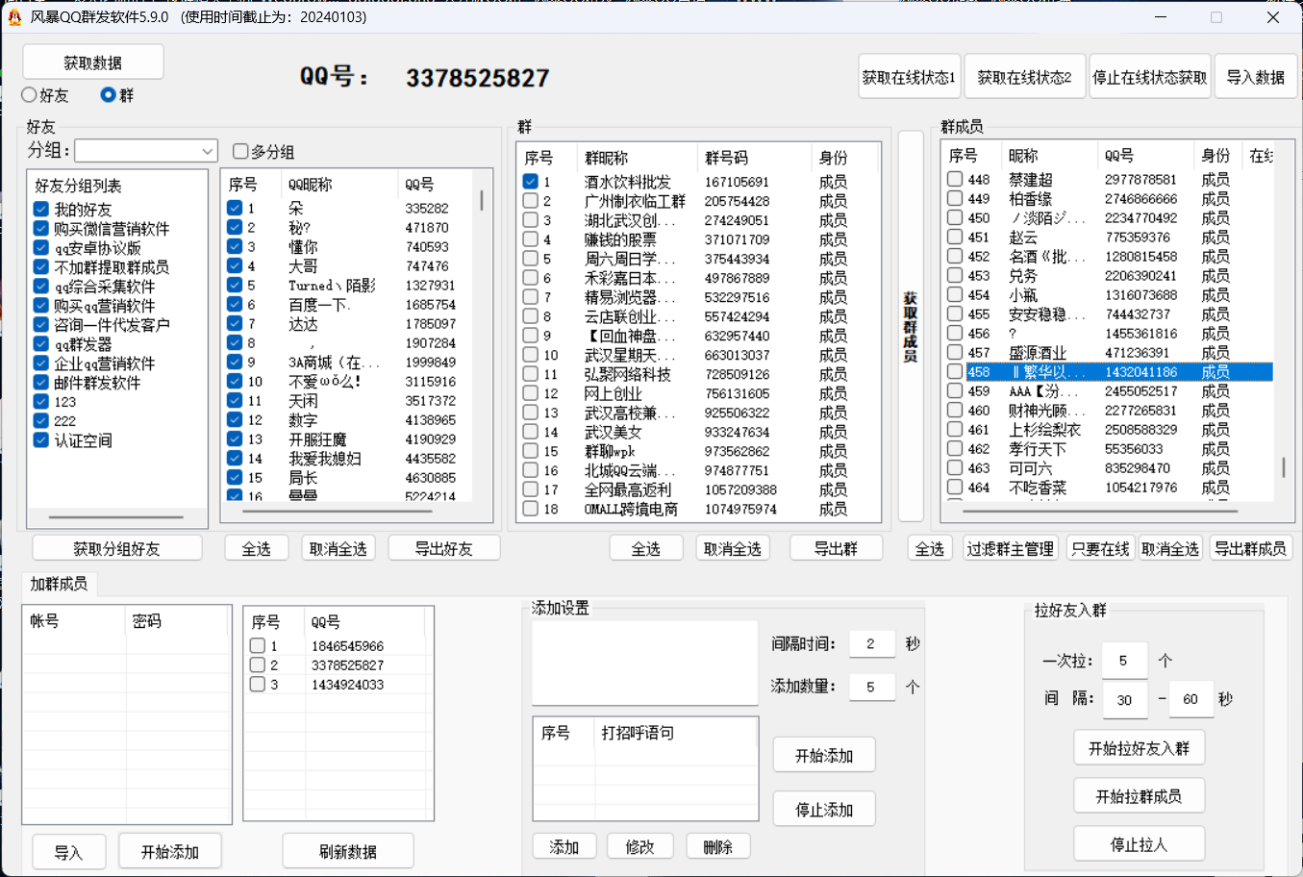Click the 导出群成员 button
Viewport: 1303px width, 877px height.
[x=1250, y=548]
